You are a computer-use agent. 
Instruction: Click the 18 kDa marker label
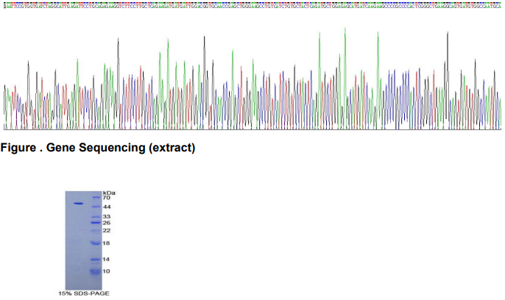(106, 243)
